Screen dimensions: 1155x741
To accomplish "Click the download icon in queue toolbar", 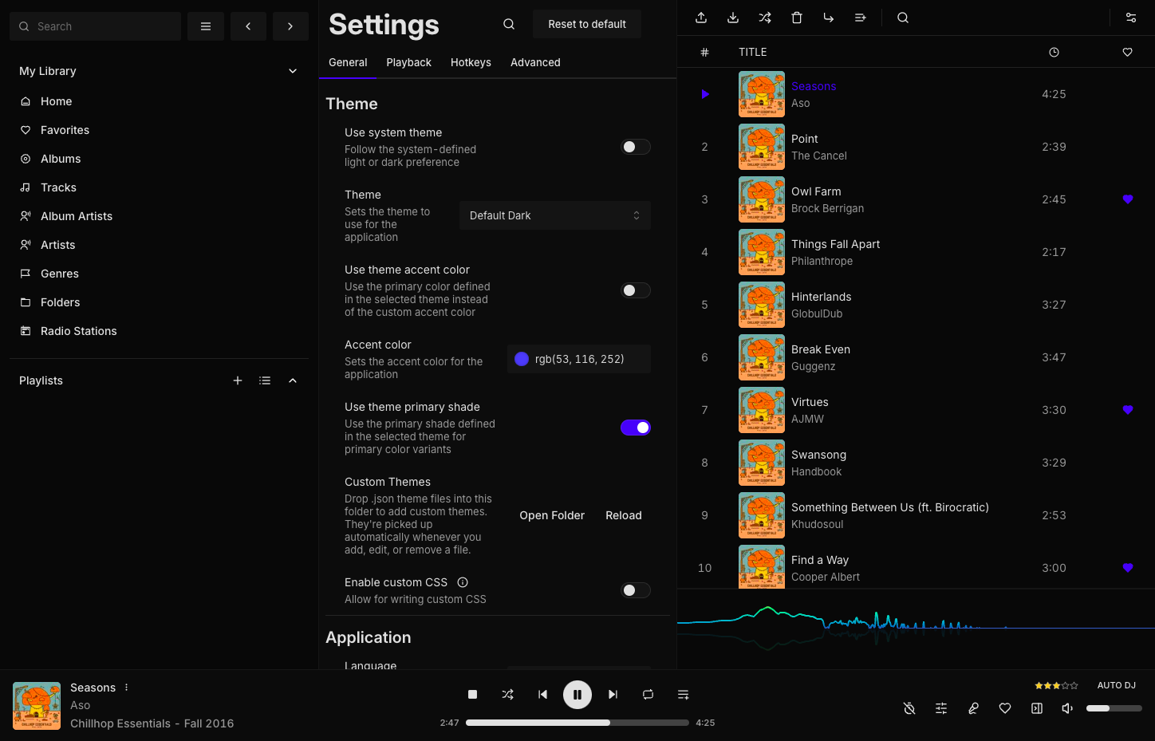I will (733, 18).
